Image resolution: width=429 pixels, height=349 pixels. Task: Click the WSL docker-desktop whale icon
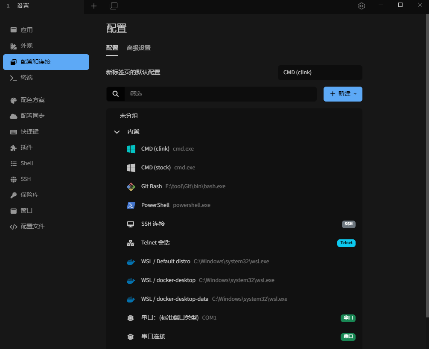click(131, 280)
